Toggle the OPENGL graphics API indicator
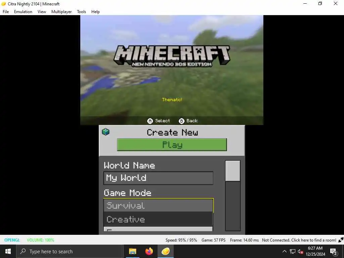 point(12,240)
